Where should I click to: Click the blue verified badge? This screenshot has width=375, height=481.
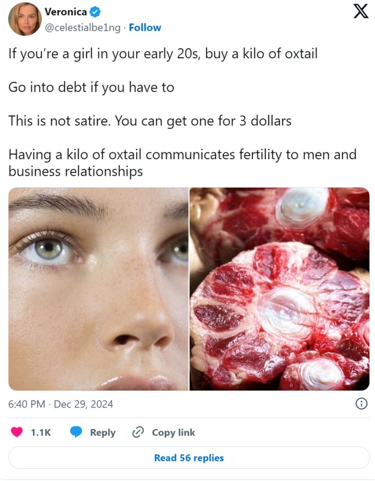[x=95, y=12]
